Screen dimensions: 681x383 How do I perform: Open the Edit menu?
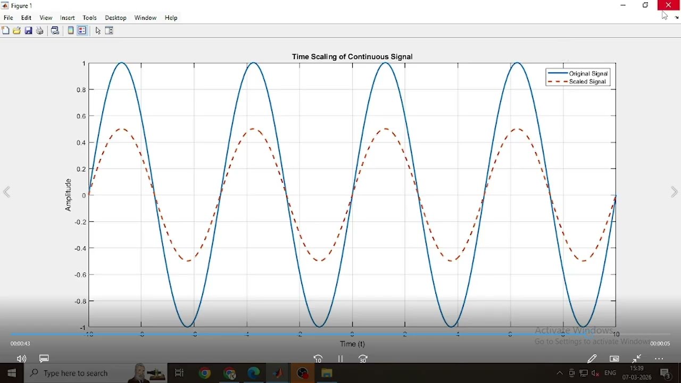[x=26, y=18]
